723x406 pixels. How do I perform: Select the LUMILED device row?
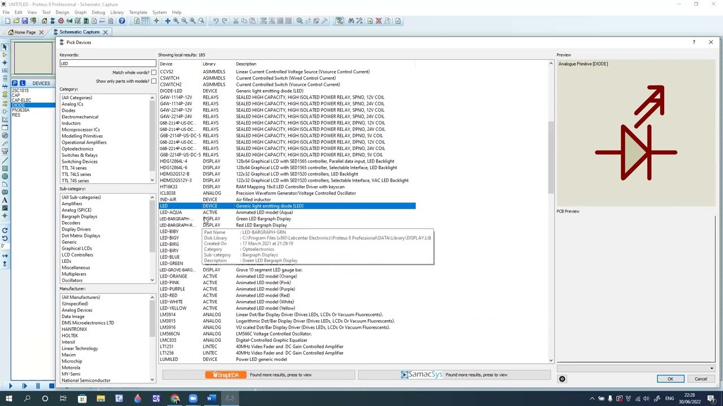287,359
